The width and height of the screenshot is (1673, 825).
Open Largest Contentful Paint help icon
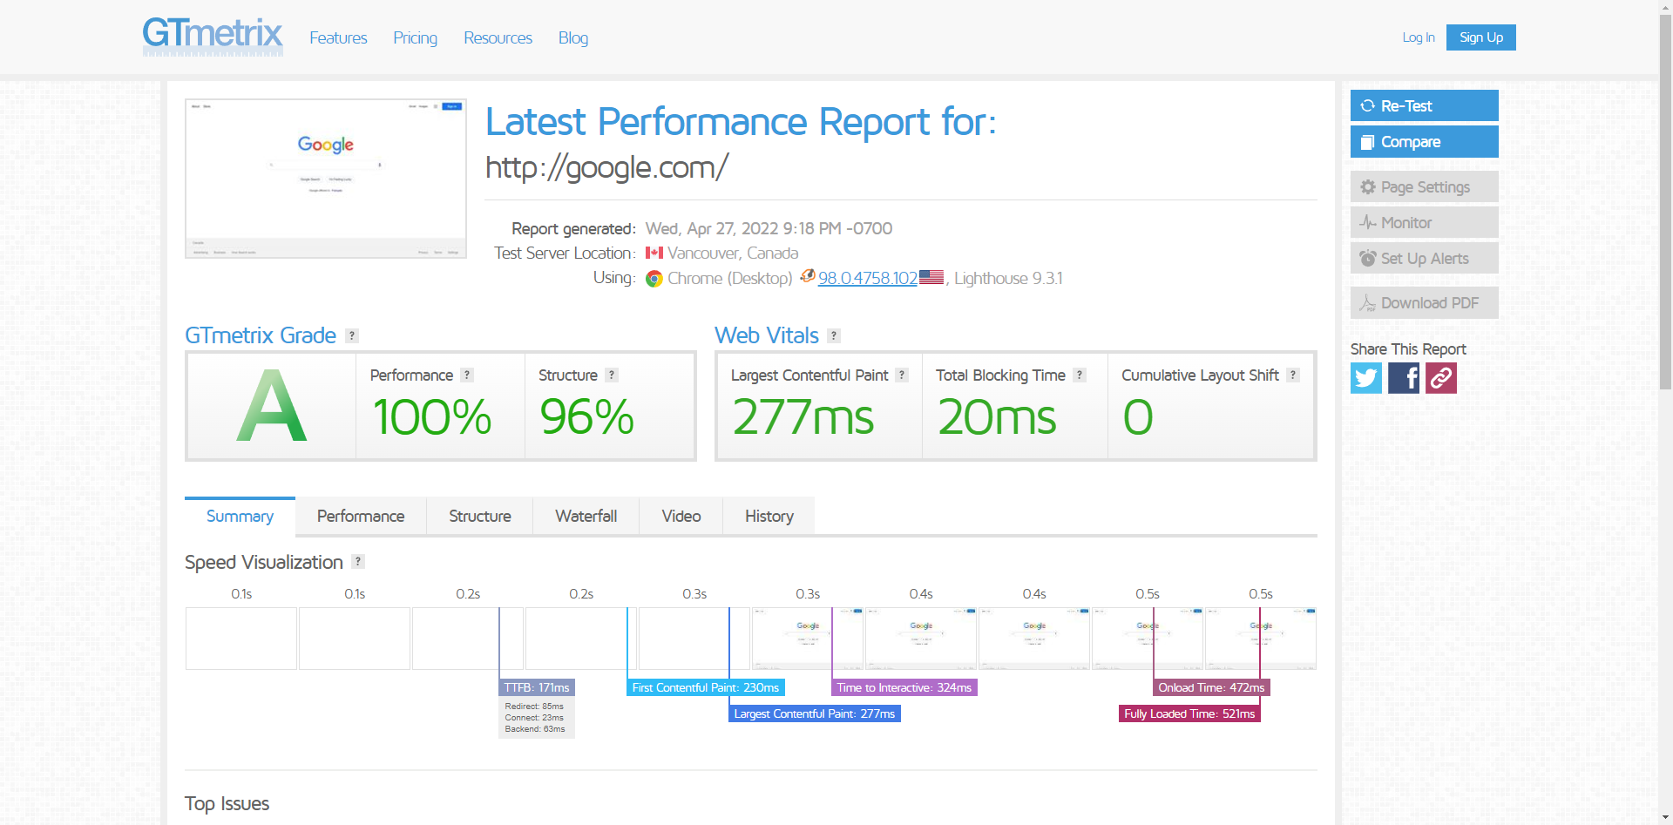coord(902,375)
